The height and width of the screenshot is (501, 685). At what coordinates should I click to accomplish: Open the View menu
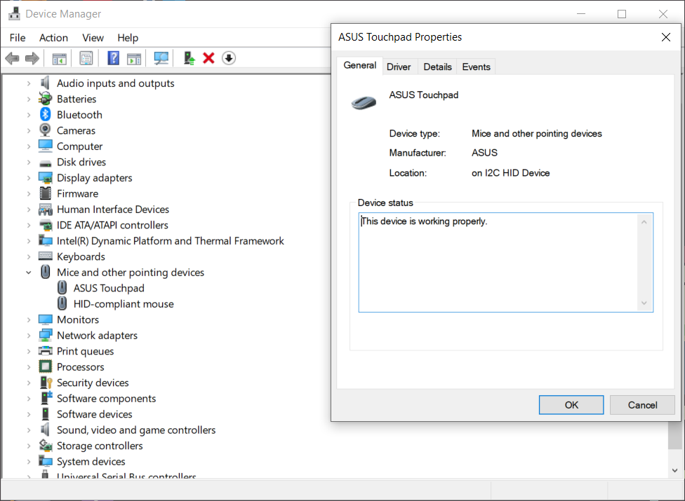tap(92, 37)
